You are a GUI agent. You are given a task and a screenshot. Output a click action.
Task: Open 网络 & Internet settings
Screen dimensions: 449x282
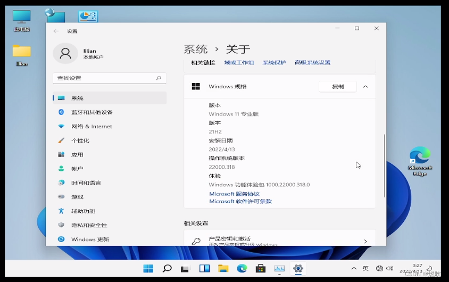click(110, 126)
